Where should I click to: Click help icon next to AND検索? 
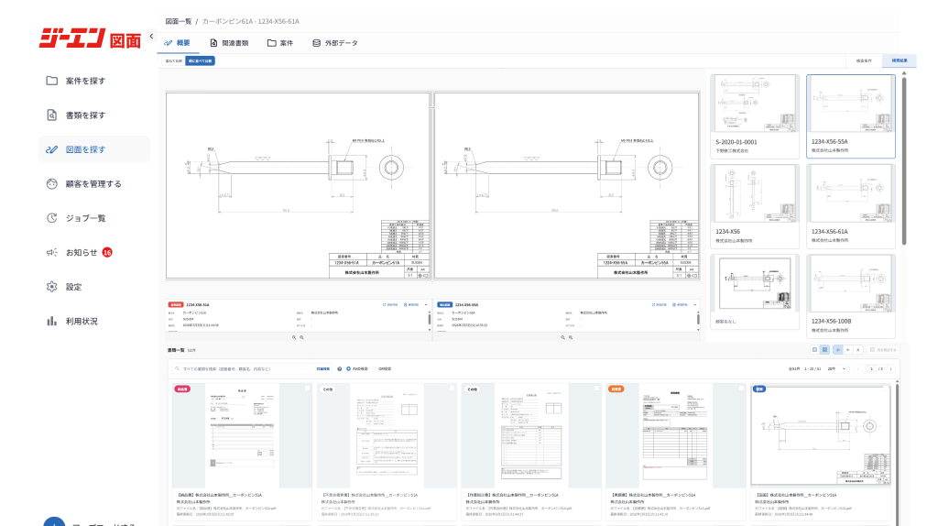(x=339, y=368)
